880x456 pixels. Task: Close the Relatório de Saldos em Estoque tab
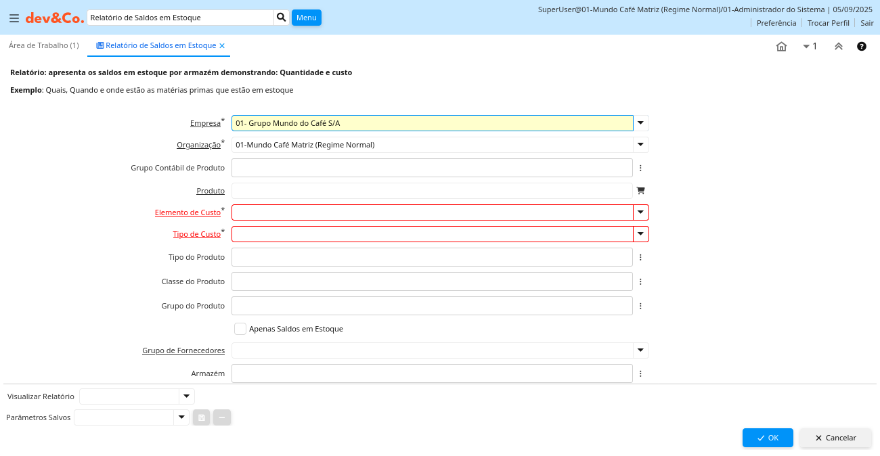point(222,46)
